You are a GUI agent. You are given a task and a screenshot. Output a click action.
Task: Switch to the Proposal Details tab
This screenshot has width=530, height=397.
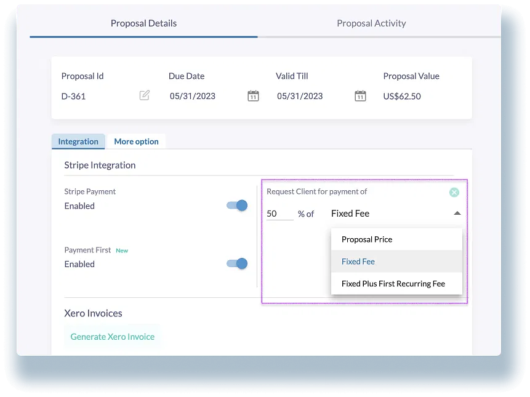[143, 23]
